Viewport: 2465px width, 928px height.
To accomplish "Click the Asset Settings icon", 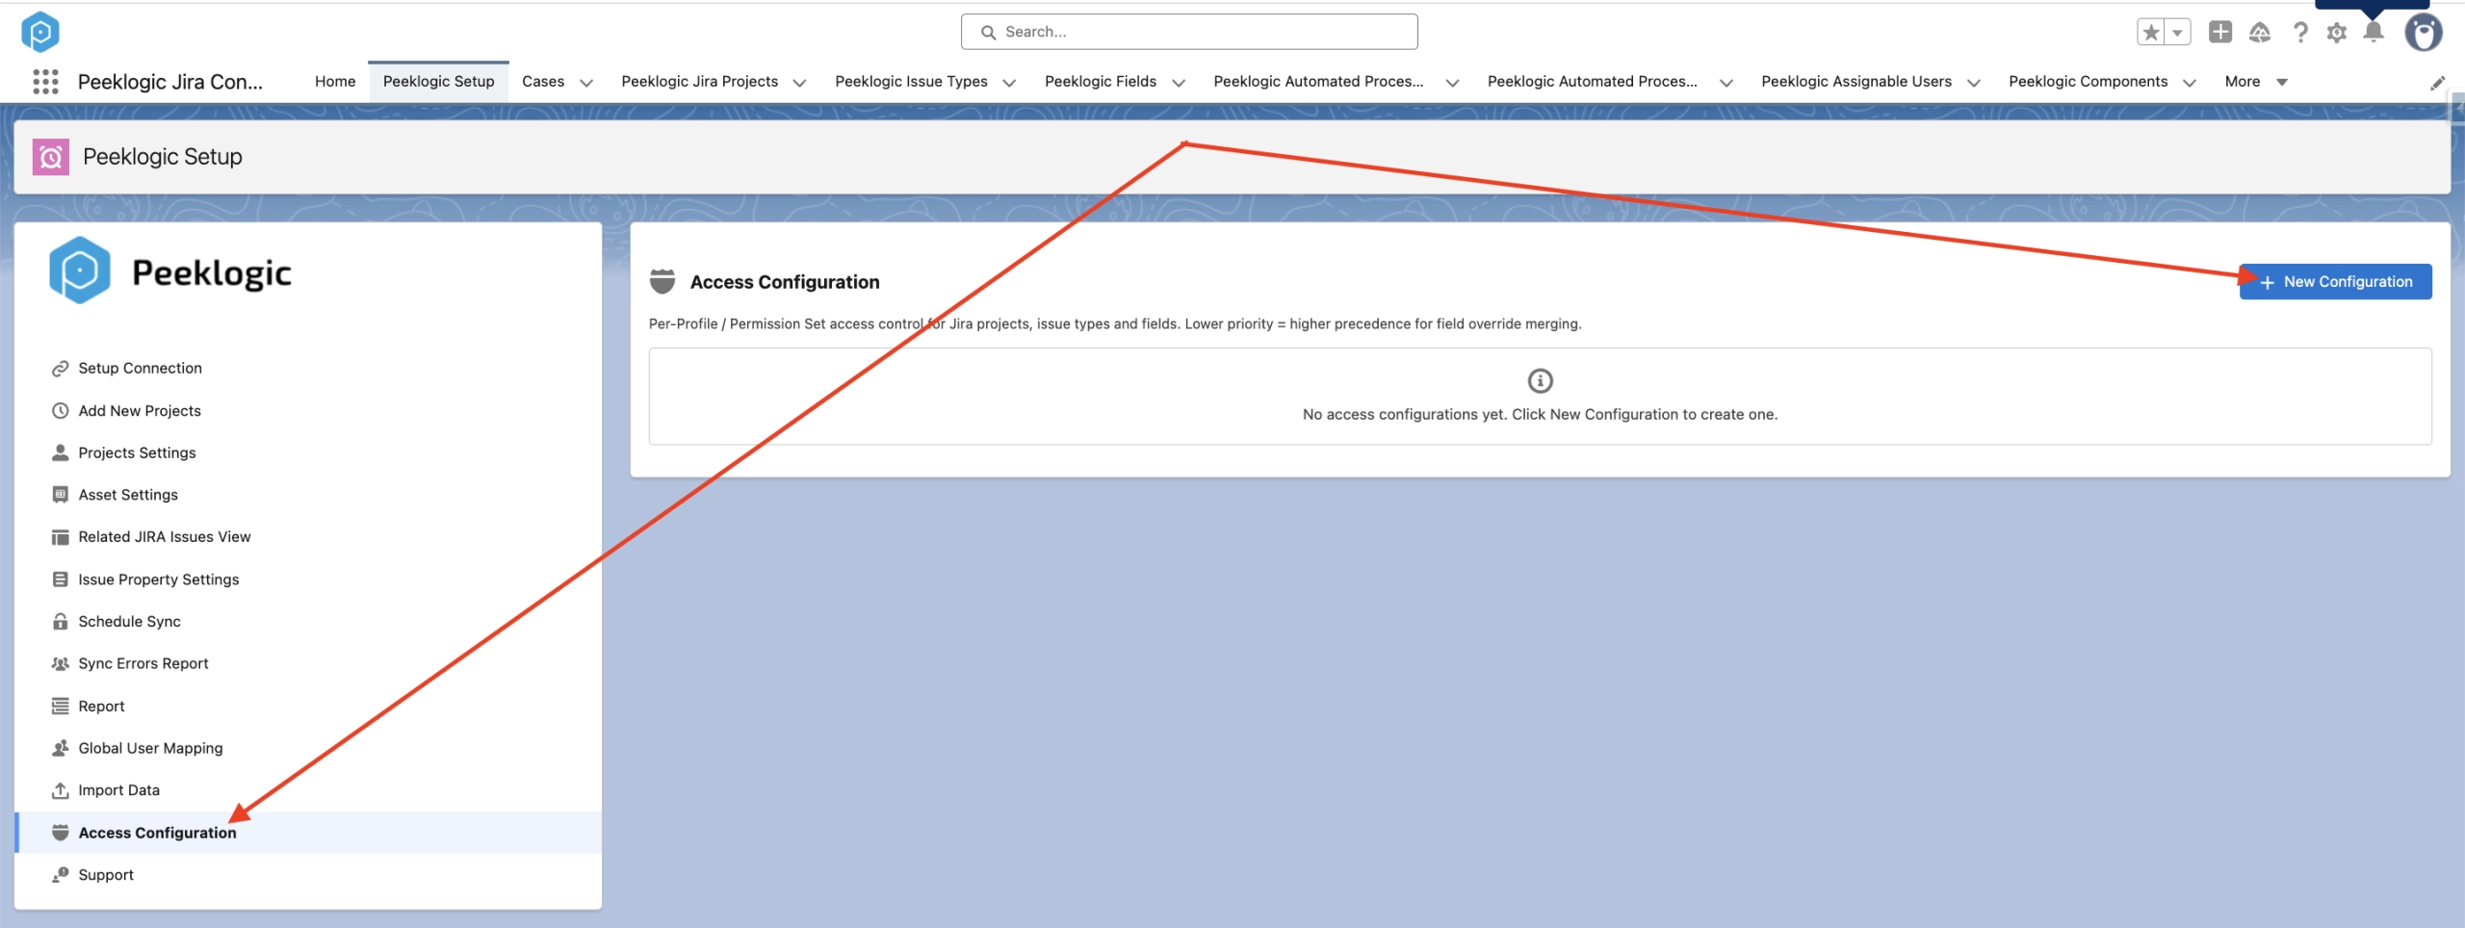I will tap(60, 495).
